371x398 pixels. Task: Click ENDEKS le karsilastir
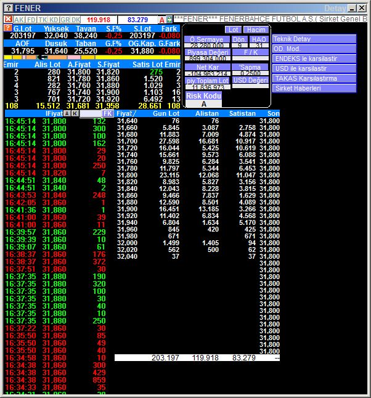[x=314, y=59]
